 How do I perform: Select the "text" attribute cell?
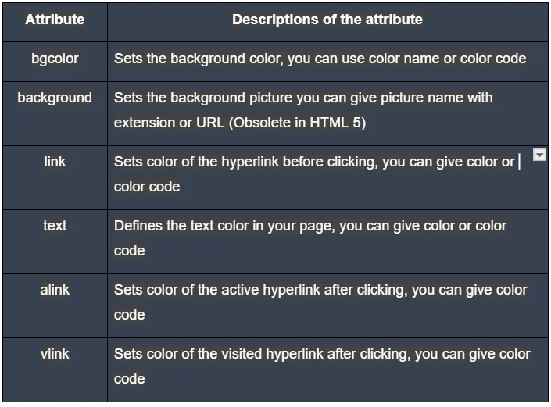[x=55, y=226]
